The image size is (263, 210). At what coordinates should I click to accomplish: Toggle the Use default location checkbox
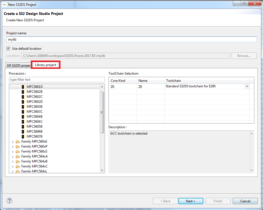[x=8, y=49]
